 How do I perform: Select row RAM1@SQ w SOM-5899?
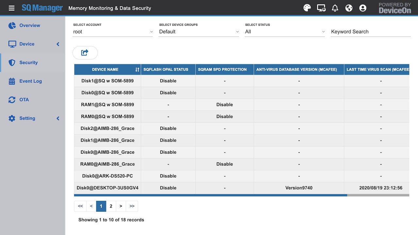tap(242, 105)
